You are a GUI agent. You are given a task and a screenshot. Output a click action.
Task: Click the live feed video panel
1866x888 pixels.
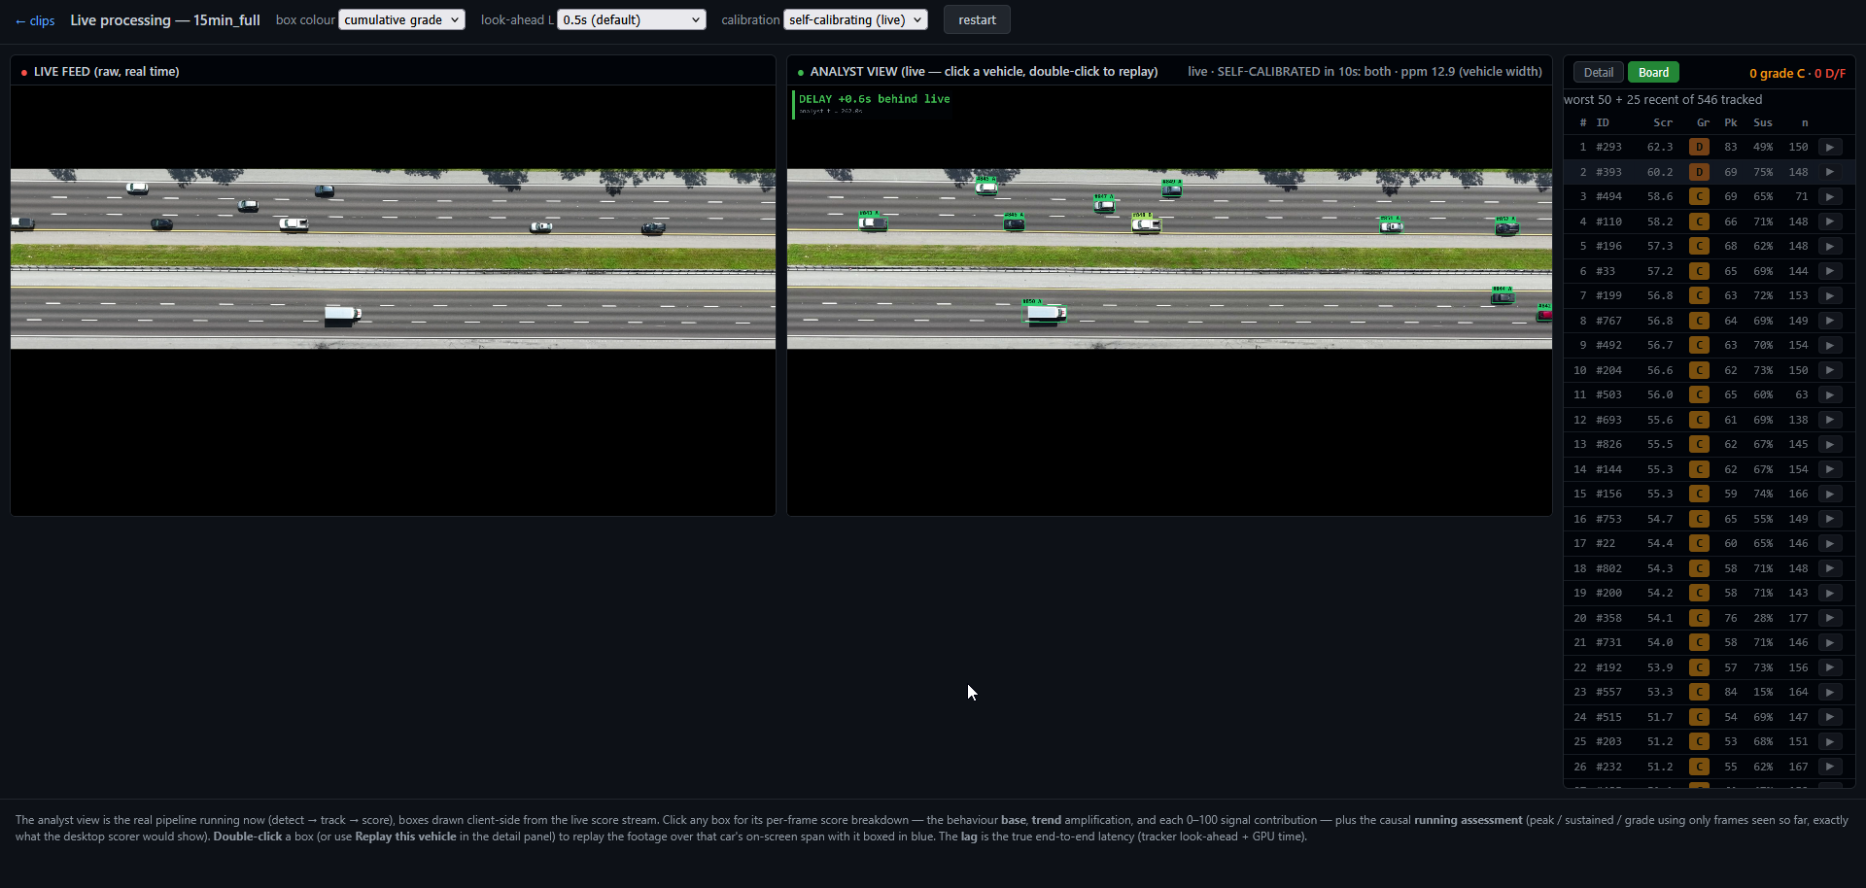point(393,300)
